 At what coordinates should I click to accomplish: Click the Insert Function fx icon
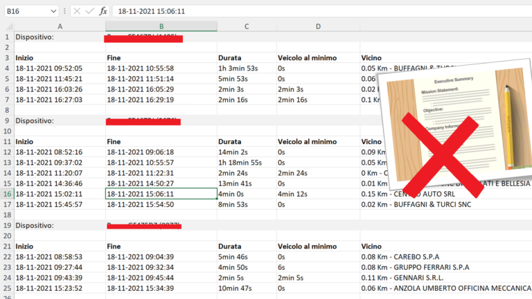click(x=103, y=10)
